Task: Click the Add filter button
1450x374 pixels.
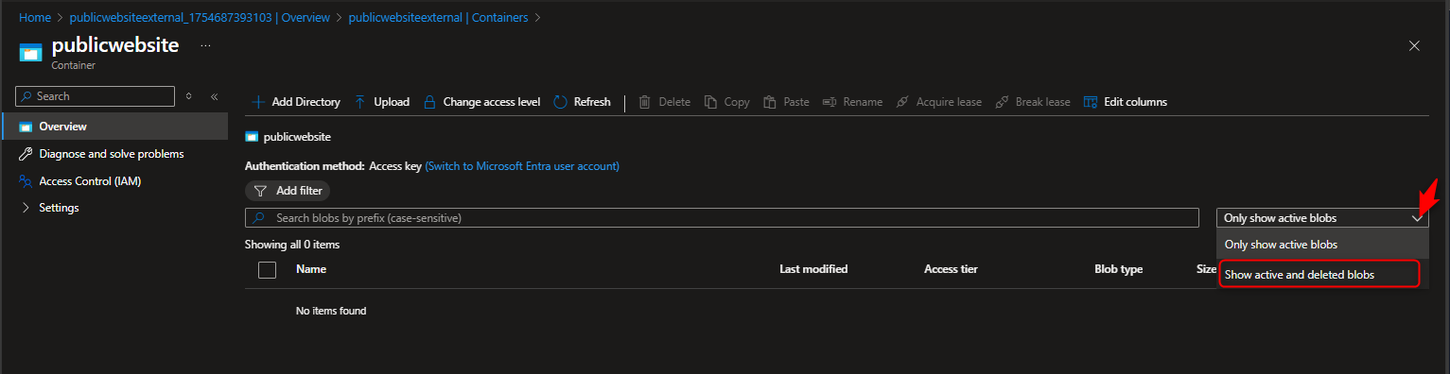Action: coord(288,191)
